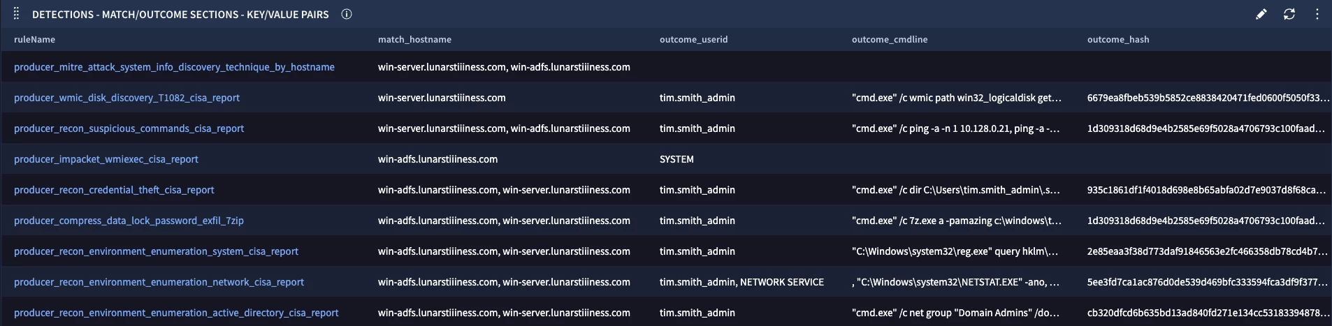
Task: Open producer_recon_environment_enumeration_system_cisa_report link
Action: pyautogui.click(x=156, y=251)
